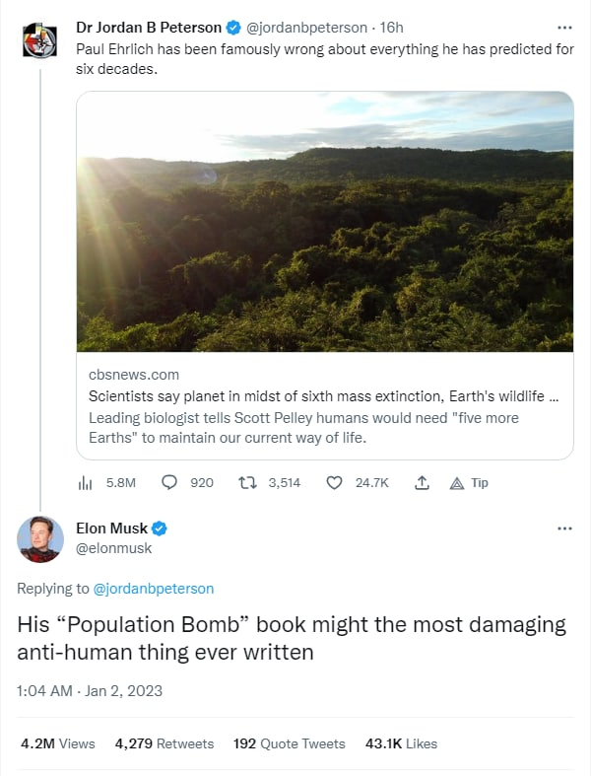
Task: Open Jordan Peterson's profile avatar
Action: (39, 39)
